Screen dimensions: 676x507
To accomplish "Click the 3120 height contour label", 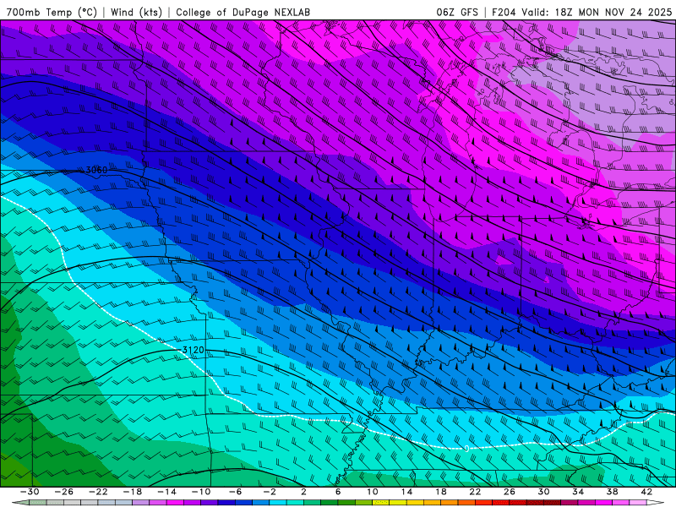I will point(194,350).
